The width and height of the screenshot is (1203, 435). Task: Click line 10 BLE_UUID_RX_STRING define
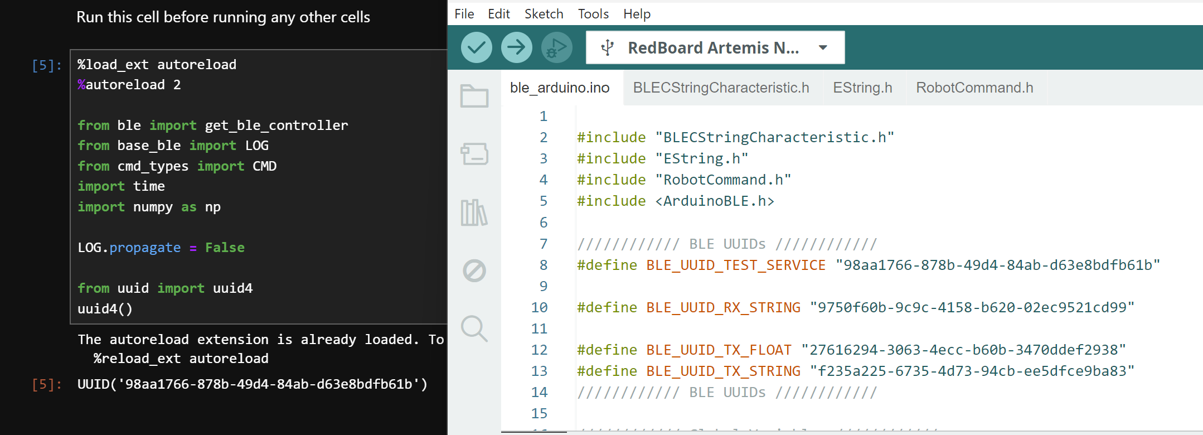856,307
